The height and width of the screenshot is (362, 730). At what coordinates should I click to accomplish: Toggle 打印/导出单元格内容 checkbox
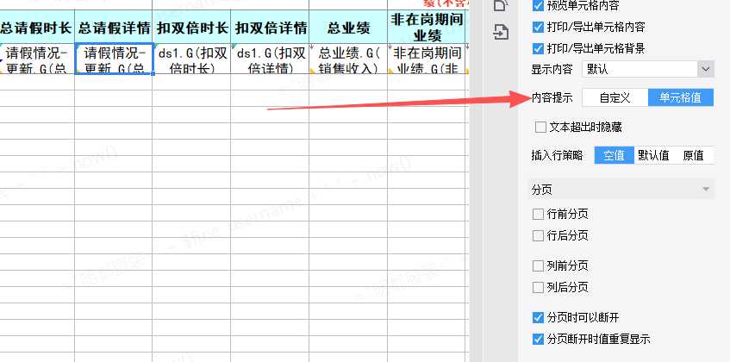tap(539, 27)
